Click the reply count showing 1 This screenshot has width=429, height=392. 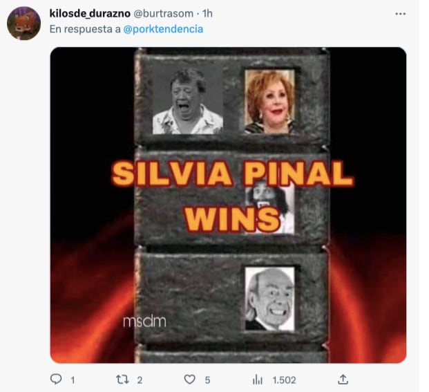click(73, 380)
